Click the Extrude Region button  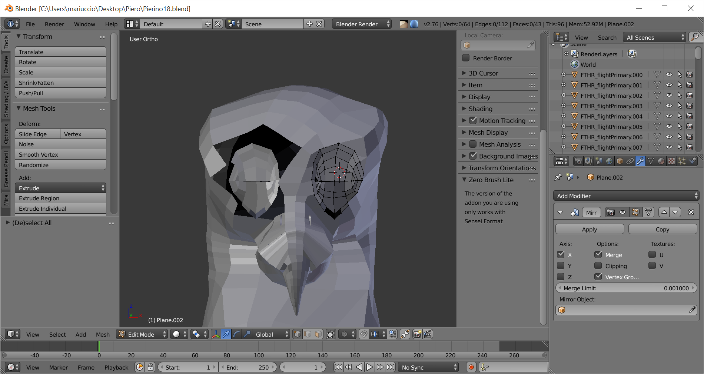[x=60, y=198]
